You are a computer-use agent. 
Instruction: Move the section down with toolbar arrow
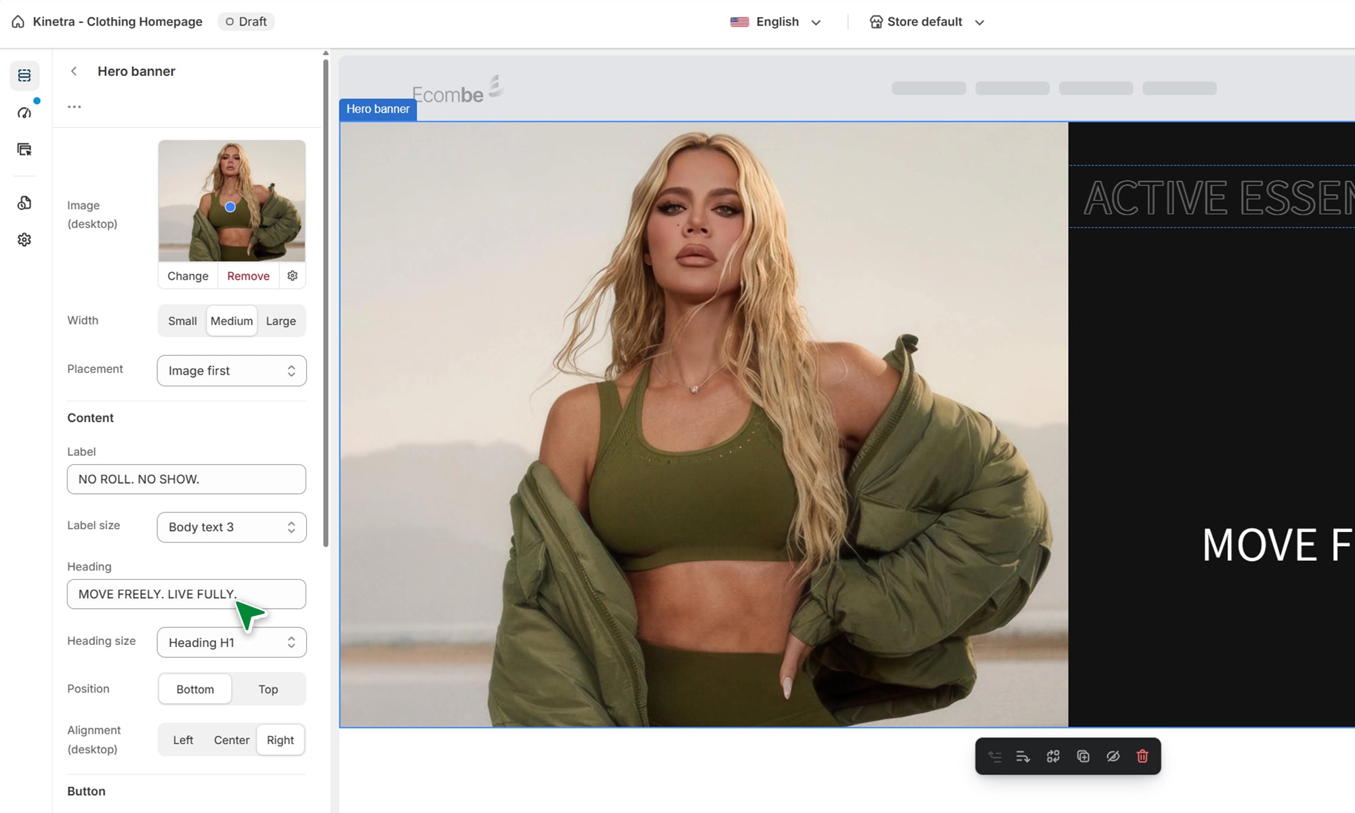[1023, 756]
